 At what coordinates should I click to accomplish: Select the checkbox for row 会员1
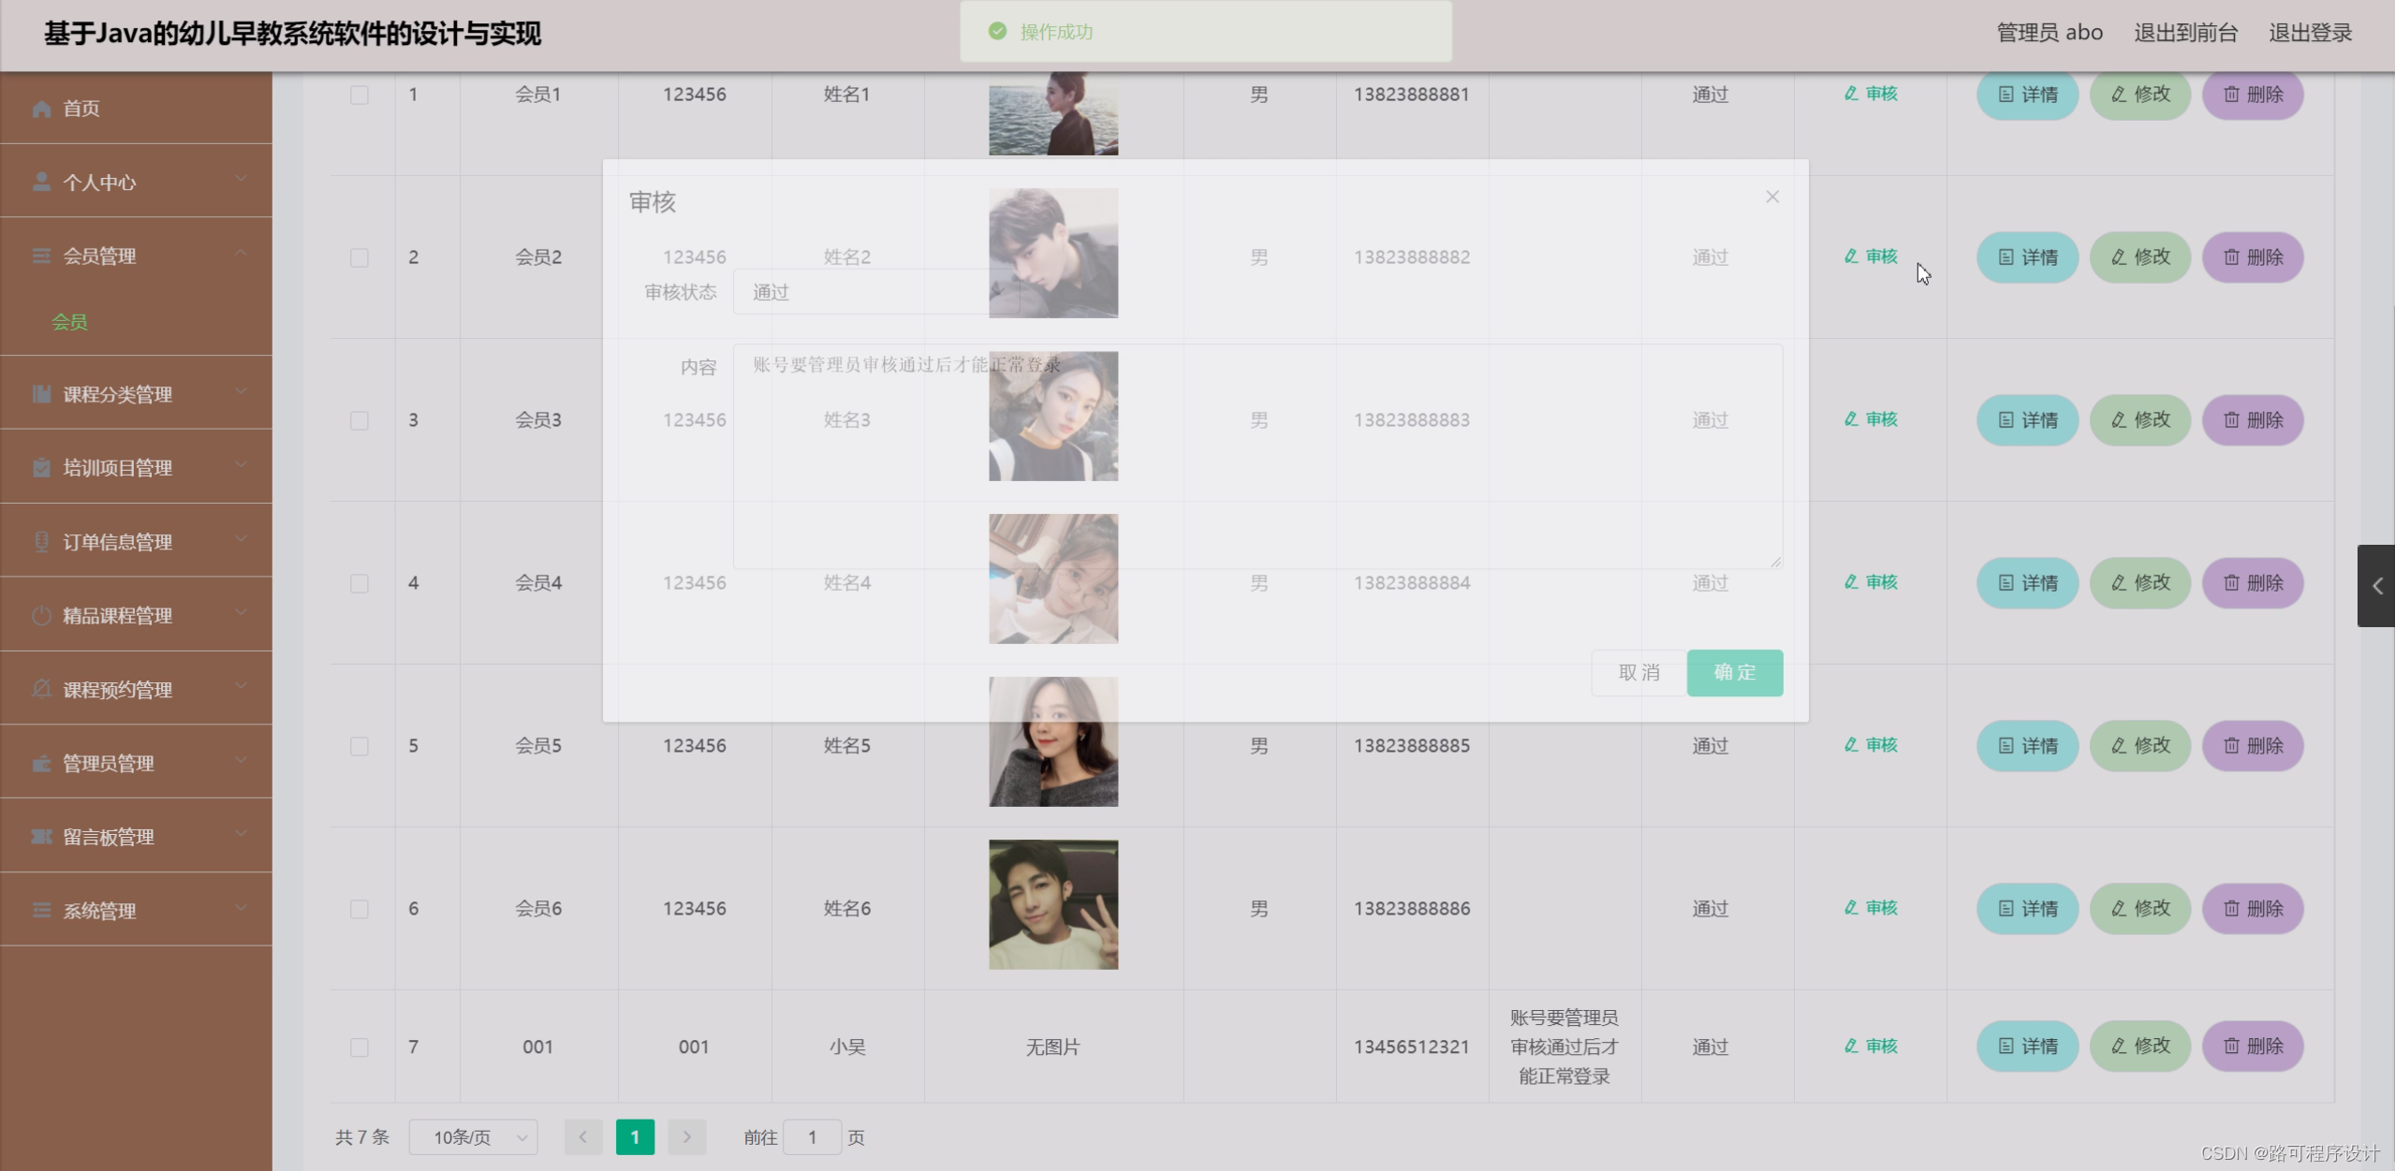360,95
